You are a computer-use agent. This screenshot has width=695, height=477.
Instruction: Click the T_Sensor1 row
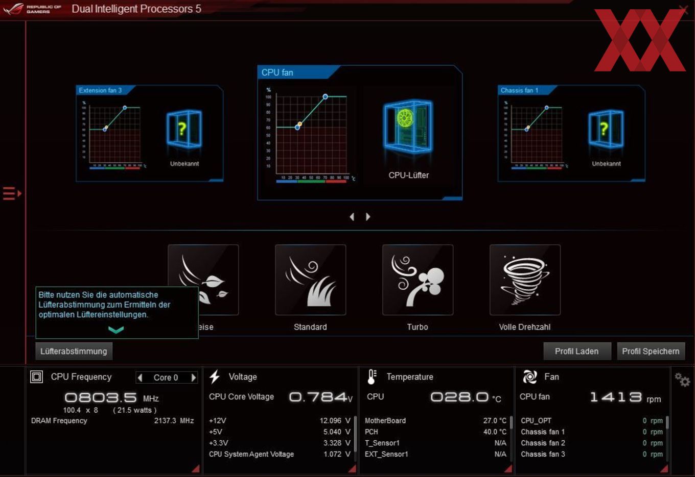coord(435,443)
